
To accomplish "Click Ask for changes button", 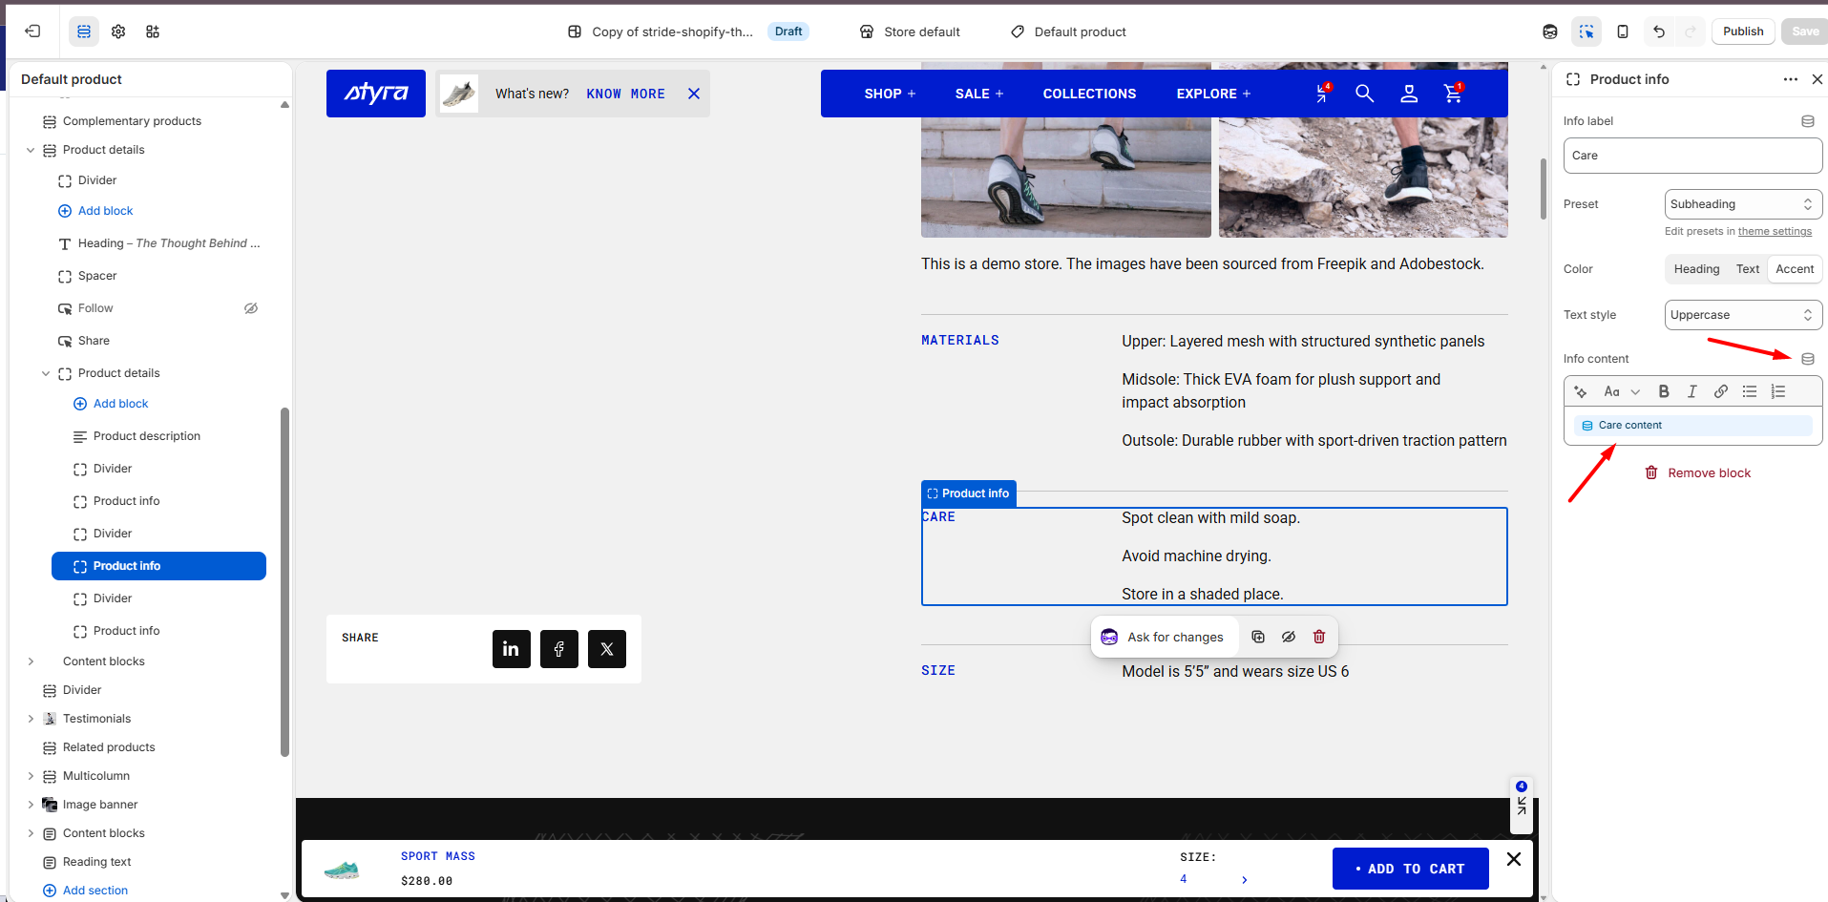I will tap(1164, 637).
